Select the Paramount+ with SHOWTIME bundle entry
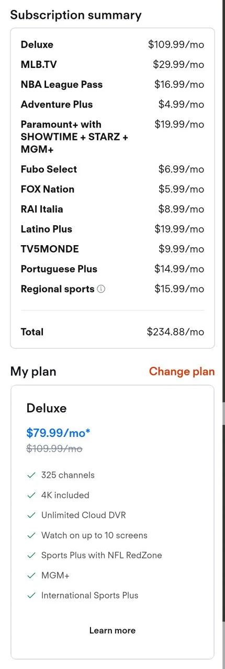This screenshot has height=669, width=225. click(x=113, y=137)
